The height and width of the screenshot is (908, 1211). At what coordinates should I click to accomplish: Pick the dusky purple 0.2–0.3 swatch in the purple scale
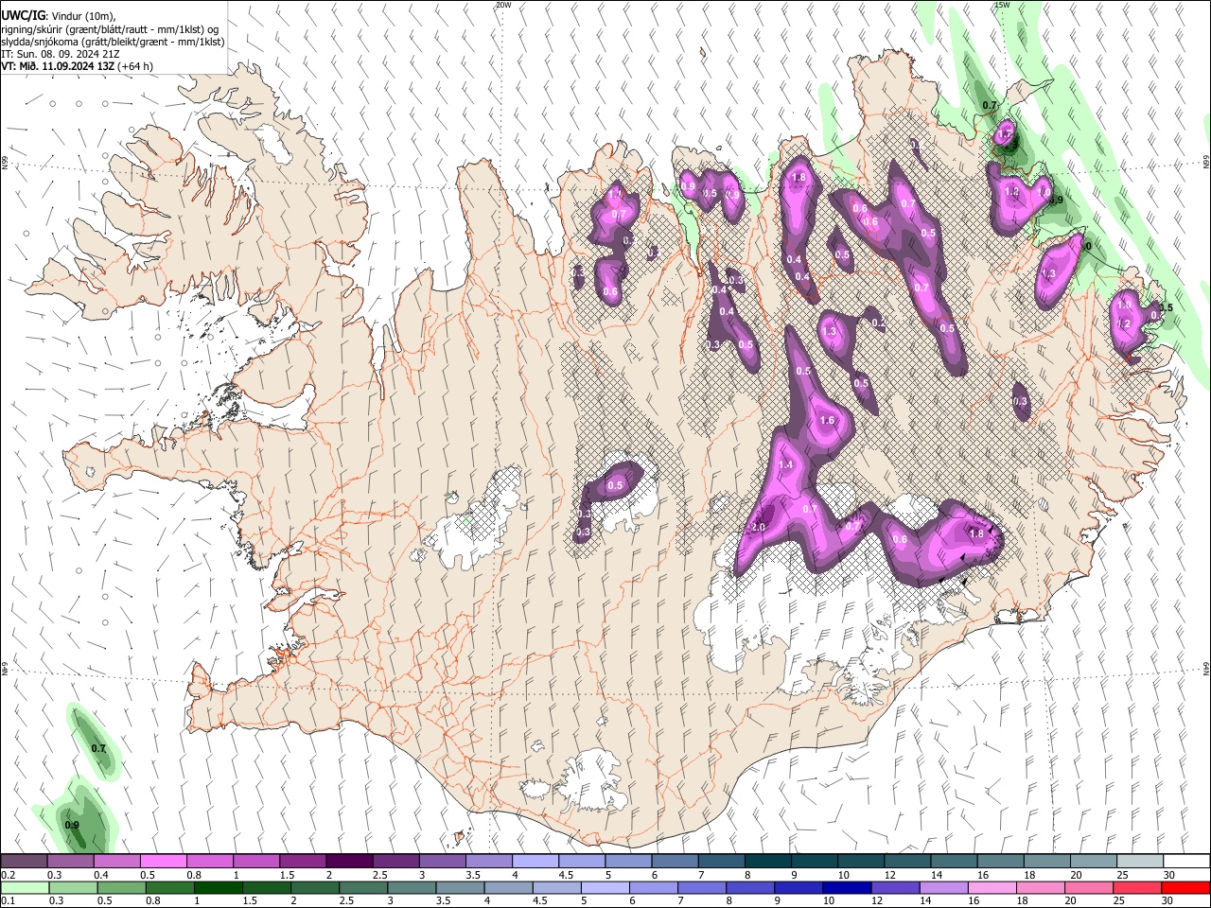click(25, 862)
